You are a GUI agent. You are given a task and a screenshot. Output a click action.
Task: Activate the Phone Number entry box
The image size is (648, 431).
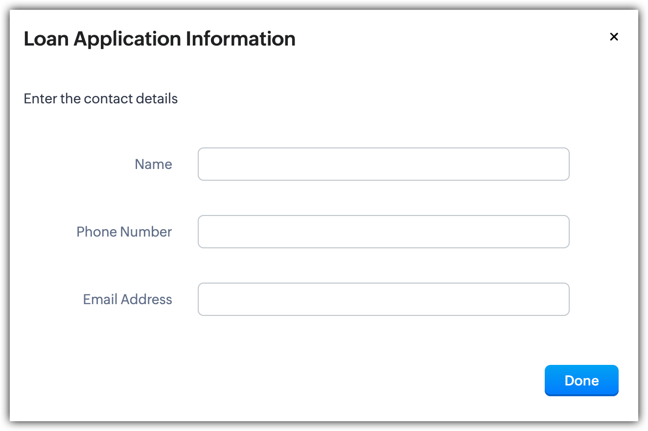coord(383,232)
